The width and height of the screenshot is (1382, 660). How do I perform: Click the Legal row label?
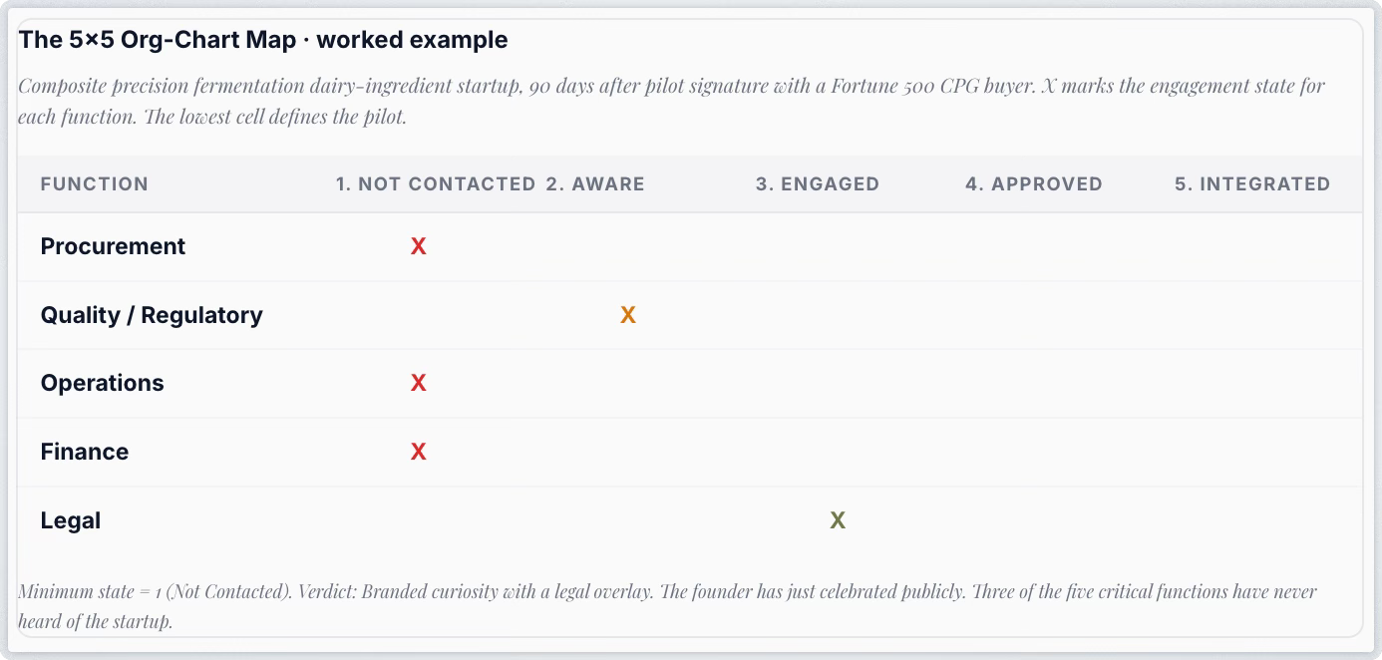tap(71, 520)
